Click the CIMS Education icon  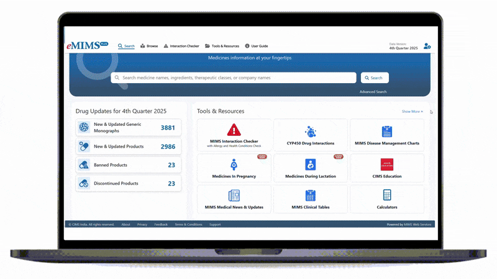[x=386, y=164]
